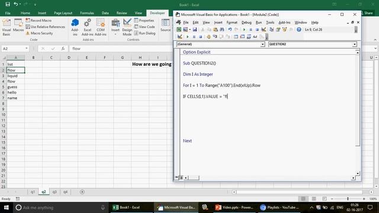Toggle Use Relative References in the ribbon
379x213 pixels.
(46, 27)
